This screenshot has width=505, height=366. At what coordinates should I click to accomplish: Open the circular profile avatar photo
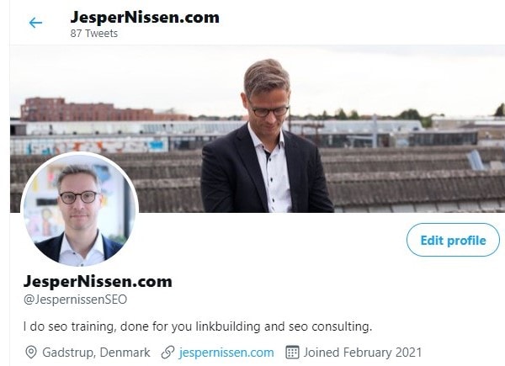pyautogui.click(x=80, y=210)
